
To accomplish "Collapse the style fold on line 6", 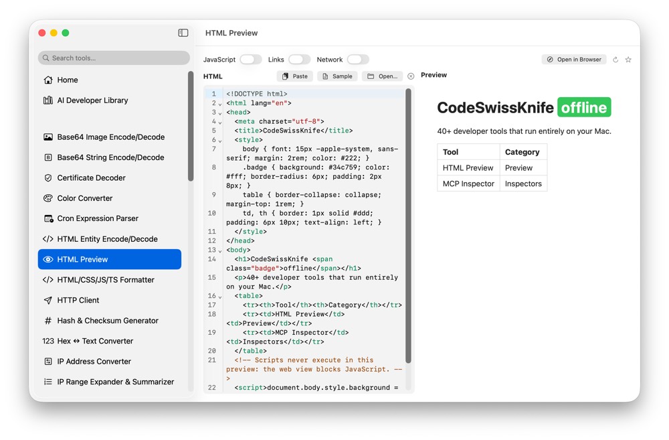I will click(x=220, y=141).
